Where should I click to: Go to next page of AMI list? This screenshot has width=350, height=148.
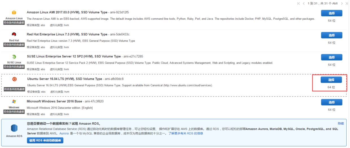coord(342,4)
